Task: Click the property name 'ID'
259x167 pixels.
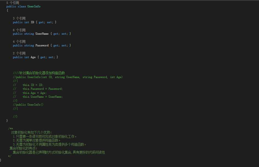Action: pyautogui.click(x=32, y=22)
